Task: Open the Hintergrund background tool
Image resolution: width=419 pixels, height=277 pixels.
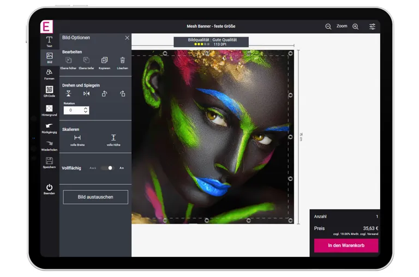Action: [49, 110]
